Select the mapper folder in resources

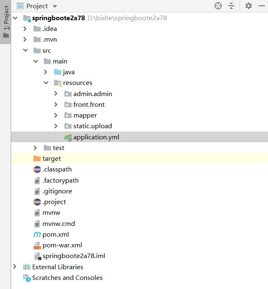(85, 115)
